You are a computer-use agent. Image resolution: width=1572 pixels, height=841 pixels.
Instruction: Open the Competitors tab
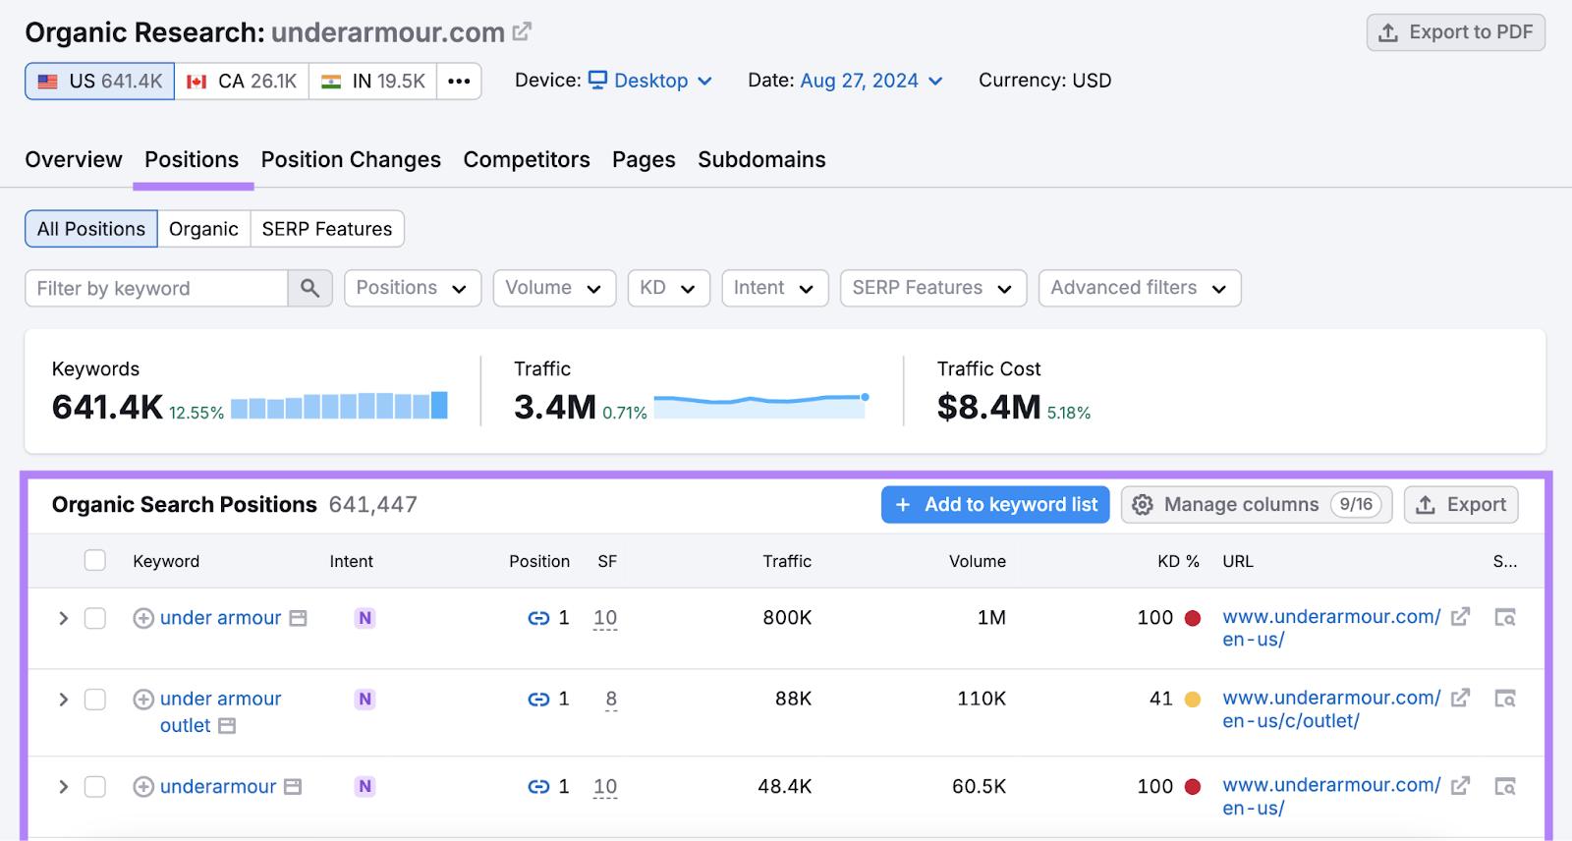click(527, 160)
